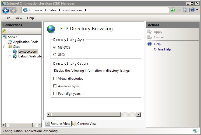Open breadcrumb arrow before Server
The height and width of the screenshot is (135, 201).
pos(30,10)
